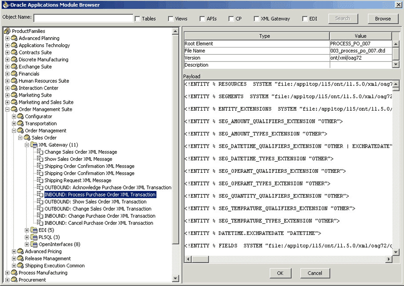
Task: Click the tree panel vertical scrollbar thumb
Action: 175,140
